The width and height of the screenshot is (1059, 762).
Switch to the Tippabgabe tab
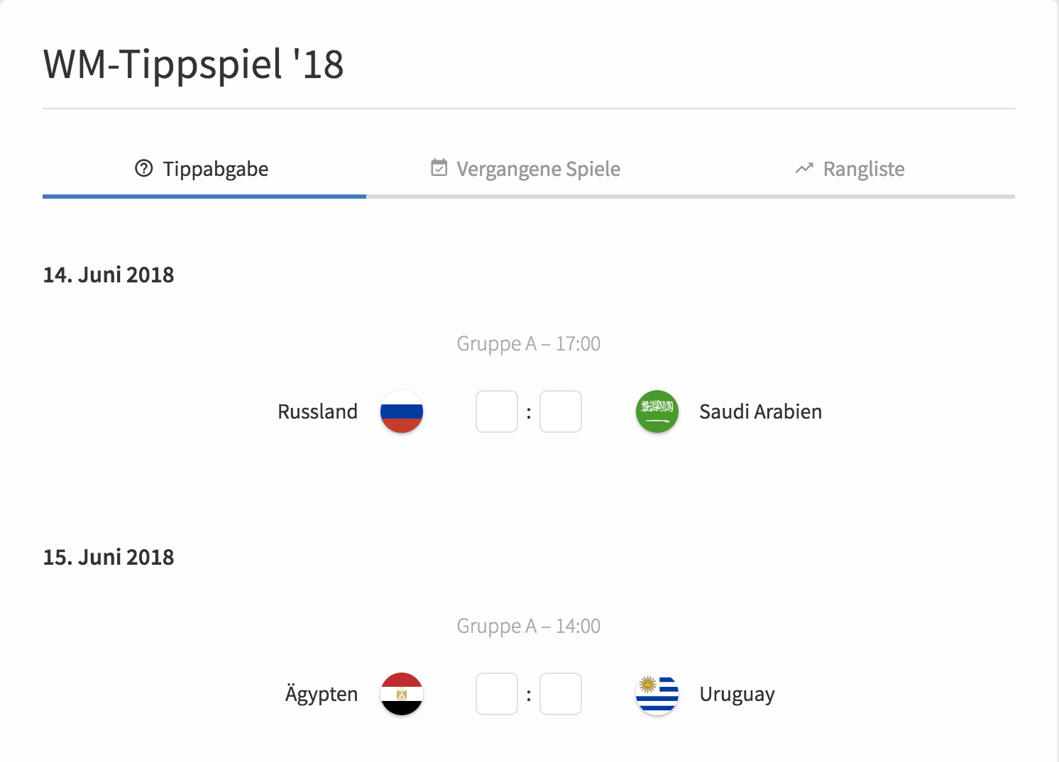click(204, 169)
